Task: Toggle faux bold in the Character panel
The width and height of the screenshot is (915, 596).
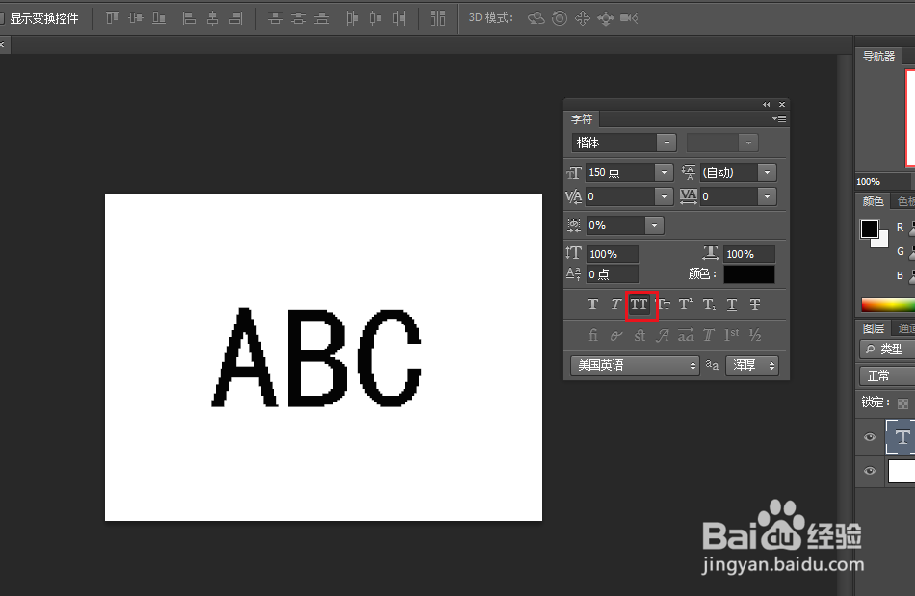Action: (x=592, y=304)
